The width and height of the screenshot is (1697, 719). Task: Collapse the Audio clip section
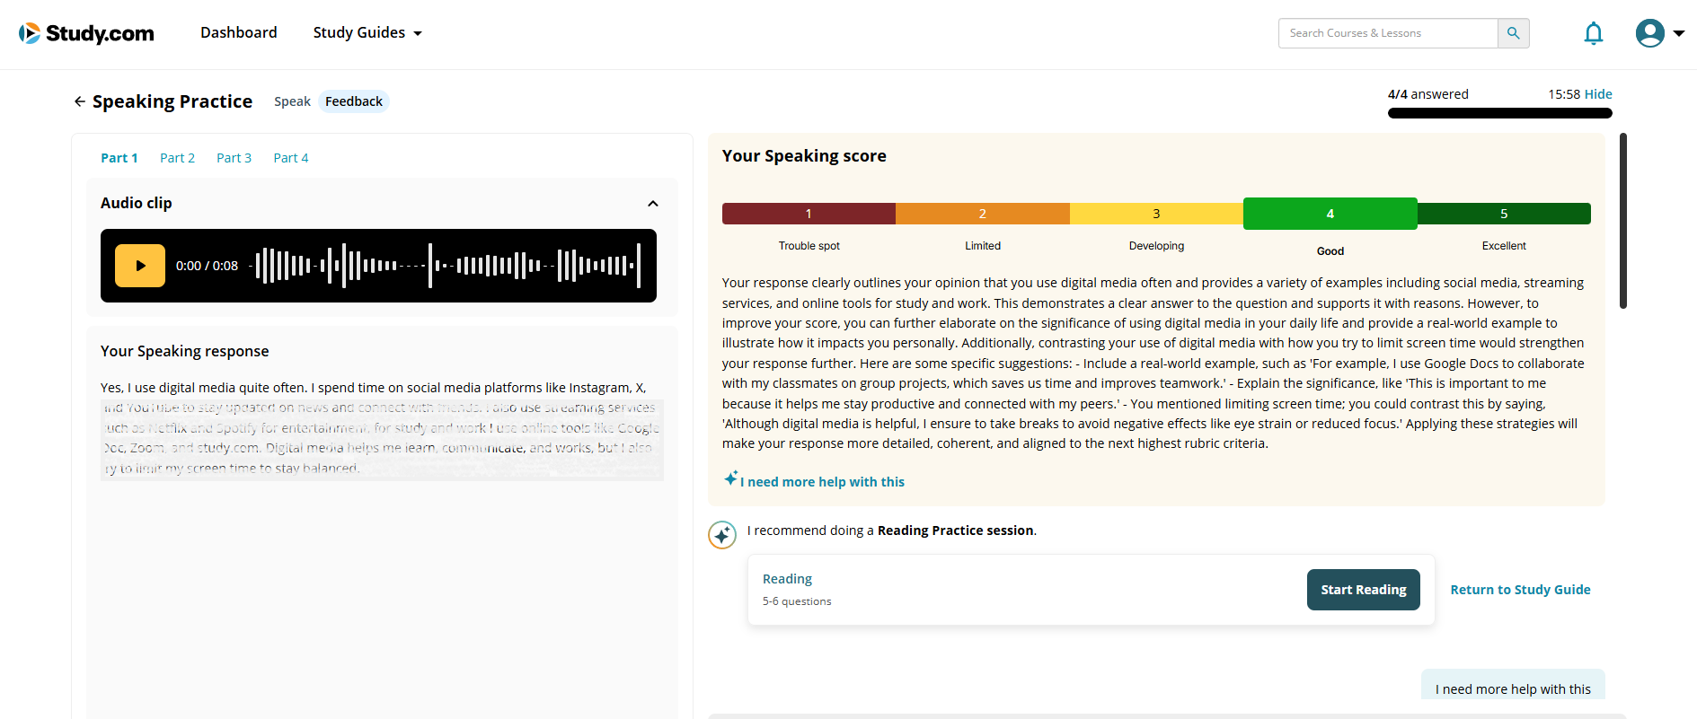point(653,204)
